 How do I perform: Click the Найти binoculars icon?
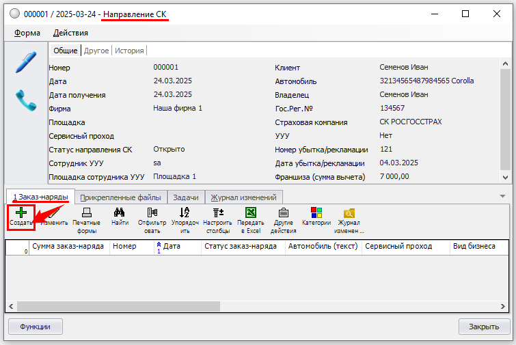[x=120, y=217]
